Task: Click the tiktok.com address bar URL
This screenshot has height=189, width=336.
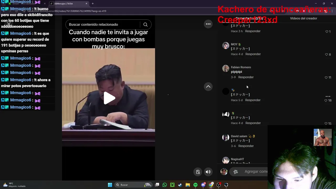Action: (67, 11)
